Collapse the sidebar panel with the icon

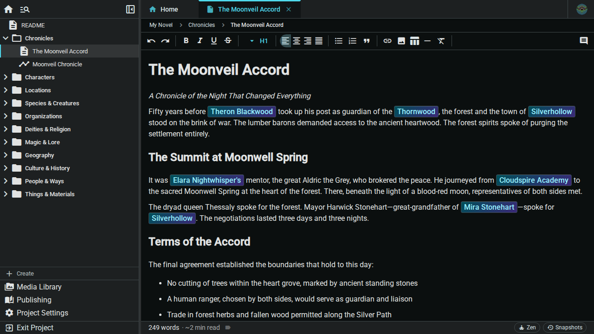coord(130,9)
